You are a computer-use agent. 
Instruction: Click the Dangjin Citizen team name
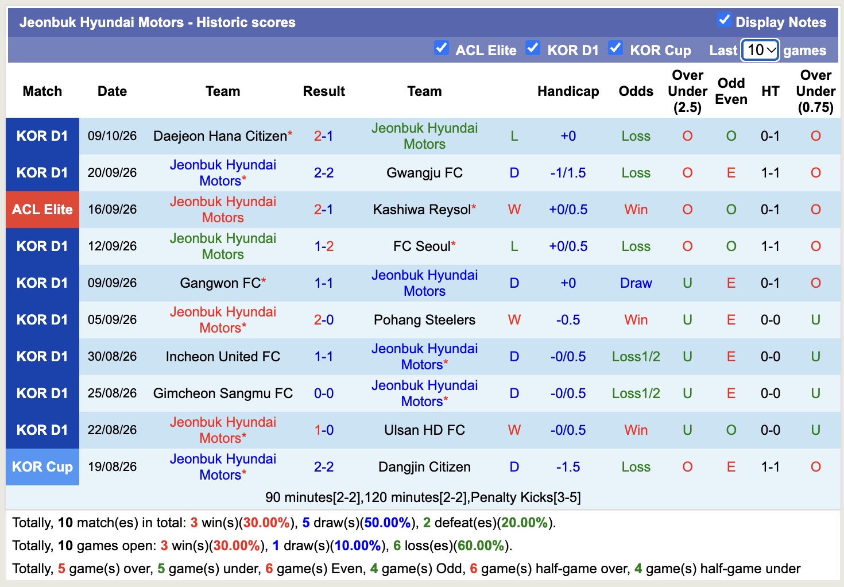coord(424,467)
